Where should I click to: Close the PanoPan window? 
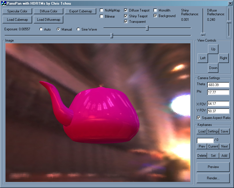click(x=229, y=3)
